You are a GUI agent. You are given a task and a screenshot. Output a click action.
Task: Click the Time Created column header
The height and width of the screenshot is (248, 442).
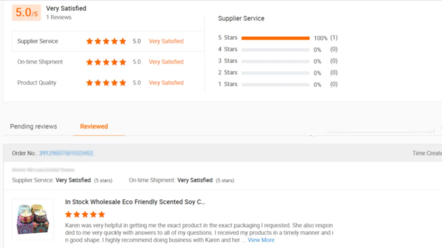point(427,153)
